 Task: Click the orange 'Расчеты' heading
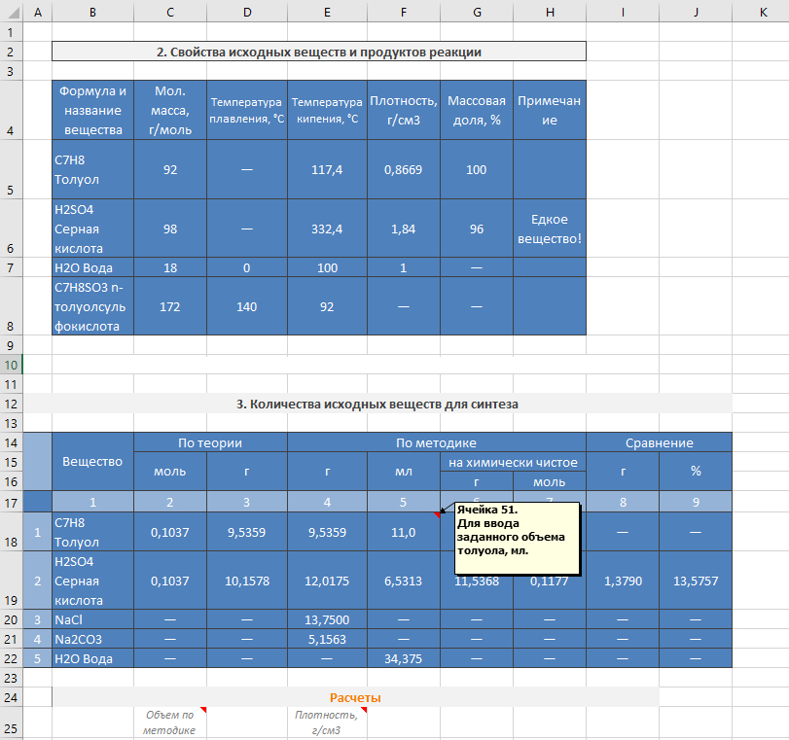355,697
